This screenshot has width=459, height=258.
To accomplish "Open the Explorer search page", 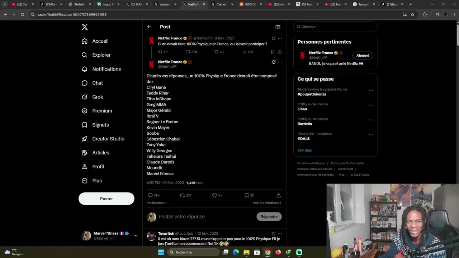I will pyautogui.click(x=96, y=55).
